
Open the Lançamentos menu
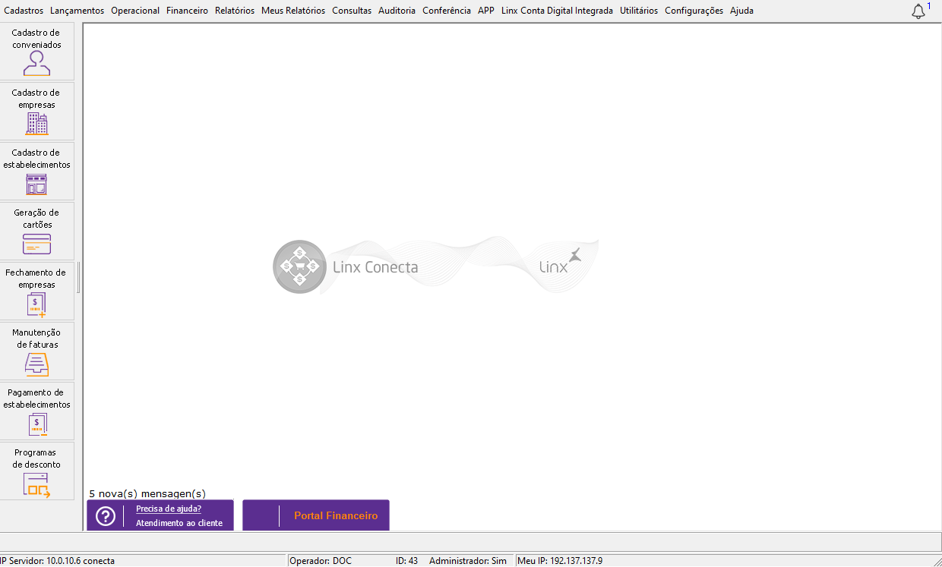coord(77,11)
